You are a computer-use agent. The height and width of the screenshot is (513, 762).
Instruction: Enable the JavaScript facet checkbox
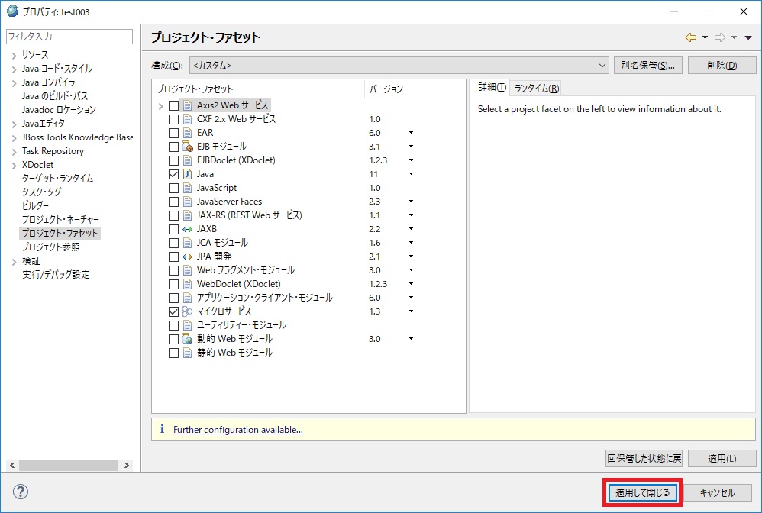(x=173, y=188)
